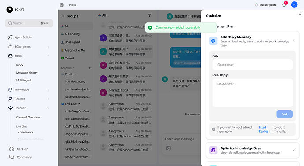
Task: Dismiss the Common reply added successfully toast
Action: click(x=181, y=27)
